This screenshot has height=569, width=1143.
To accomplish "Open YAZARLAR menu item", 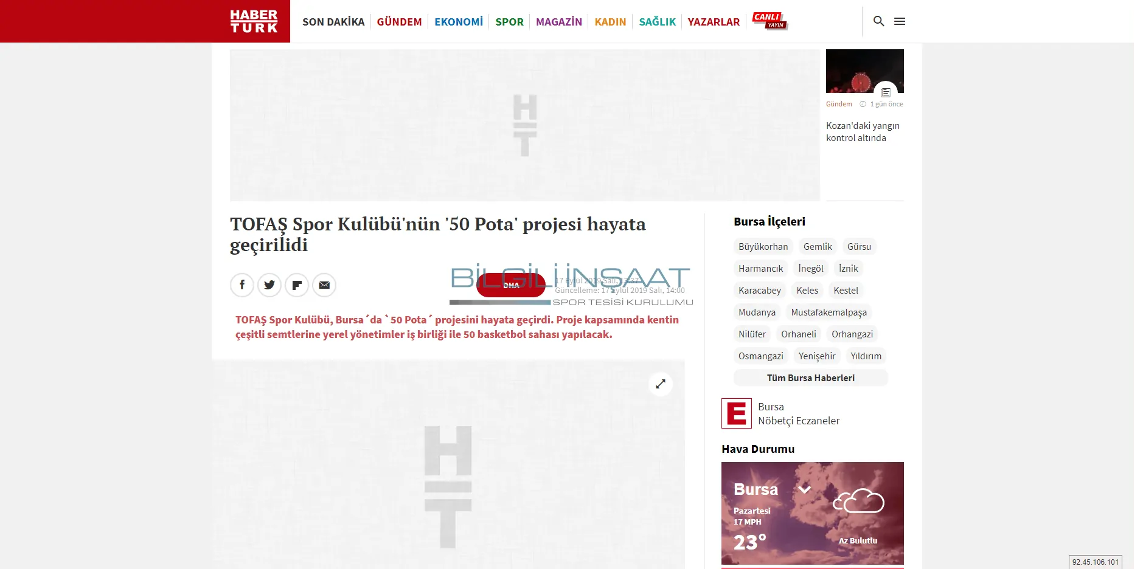I will [x=714, y=22].
